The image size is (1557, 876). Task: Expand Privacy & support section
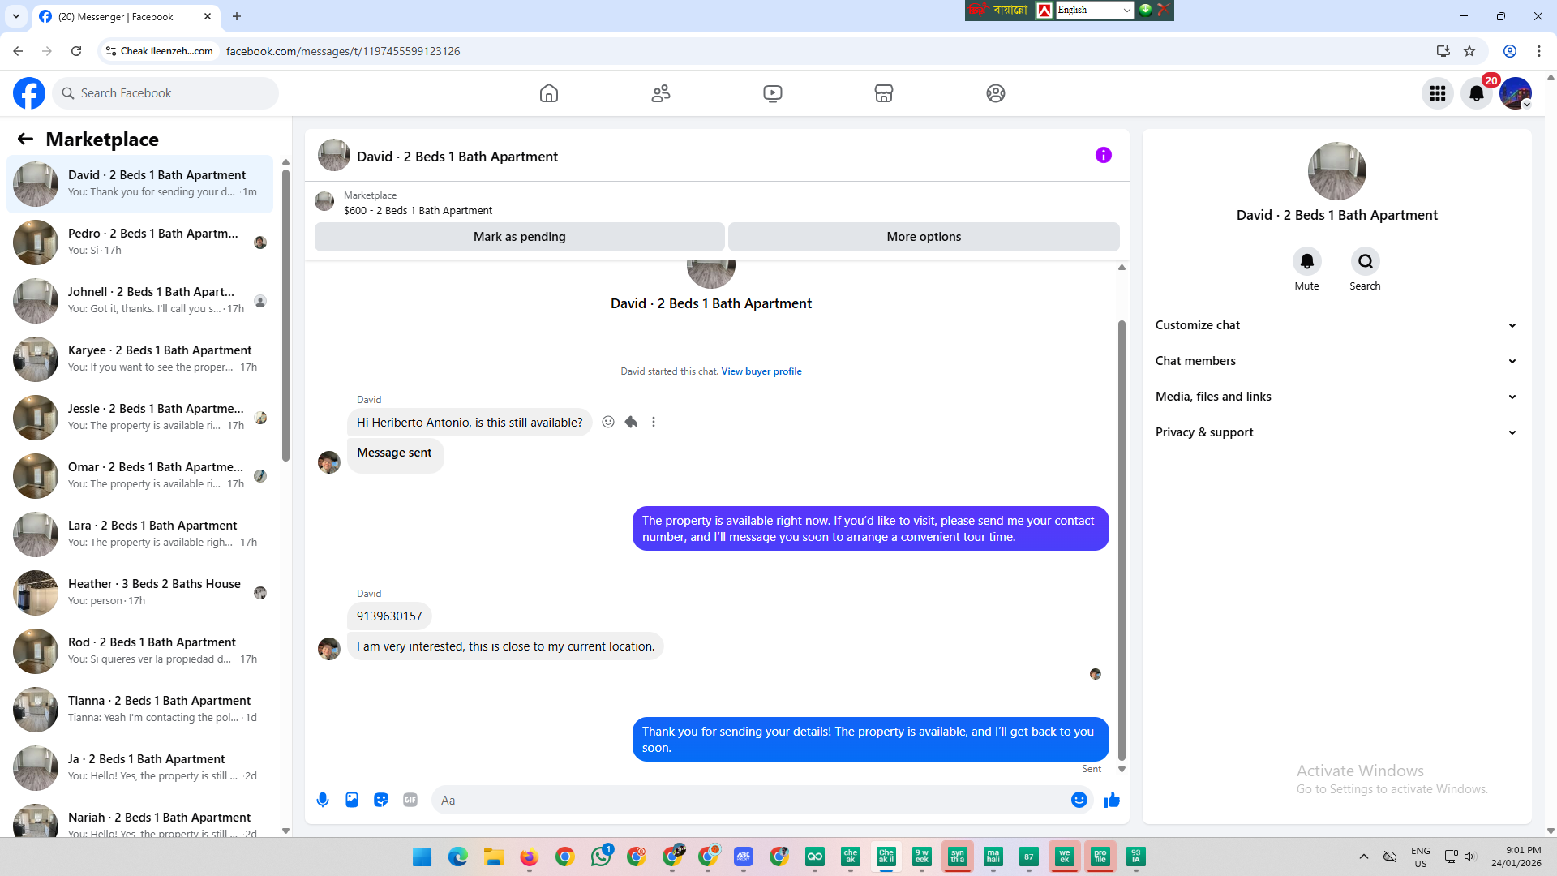coord(1336,432)
